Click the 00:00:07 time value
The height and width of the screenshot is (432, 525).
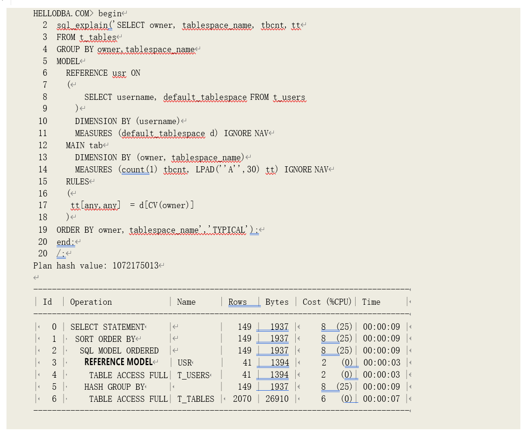click(x=381, y=399)
